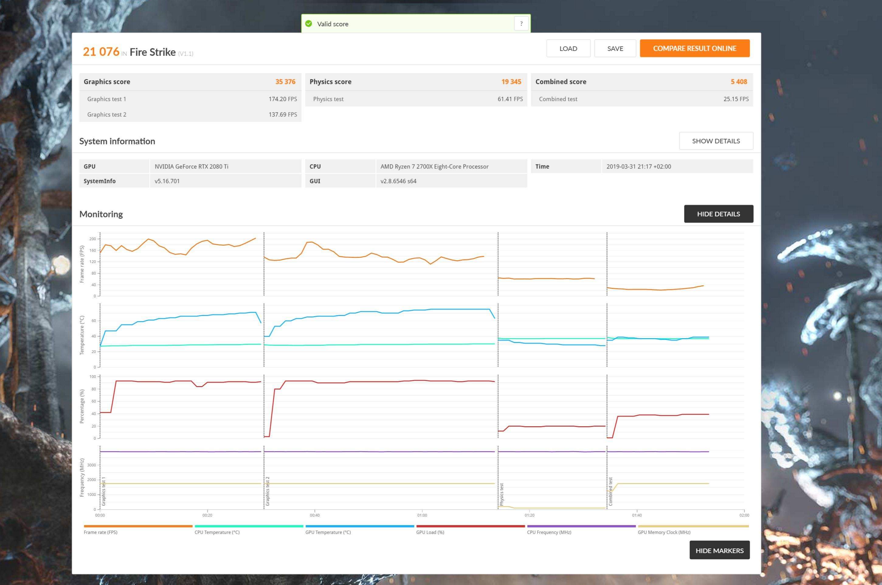Click the LOAD button

coord(568,49)
